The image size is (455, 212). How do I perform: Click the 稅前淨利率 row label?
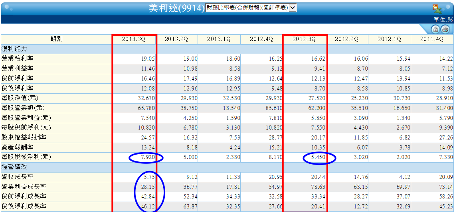tap(18, 79)
